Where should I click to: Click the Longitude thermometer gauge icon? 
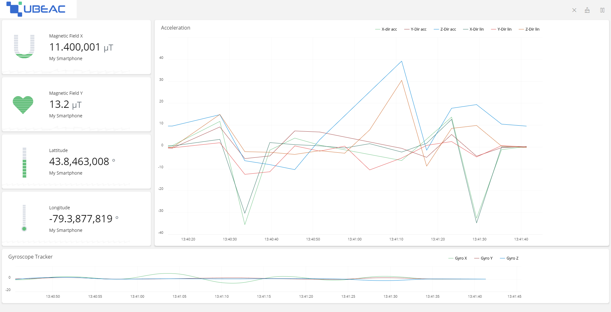[24, 218]
